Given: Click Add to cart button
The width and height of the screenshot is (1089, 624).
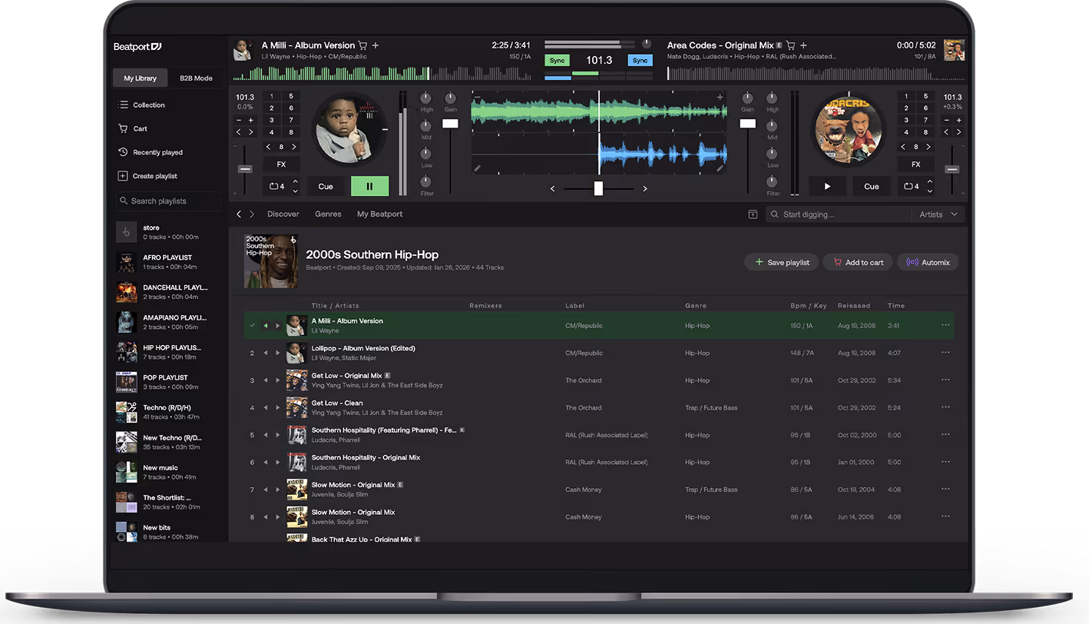Looking at the screenshot, I should [x=857, y=262].
